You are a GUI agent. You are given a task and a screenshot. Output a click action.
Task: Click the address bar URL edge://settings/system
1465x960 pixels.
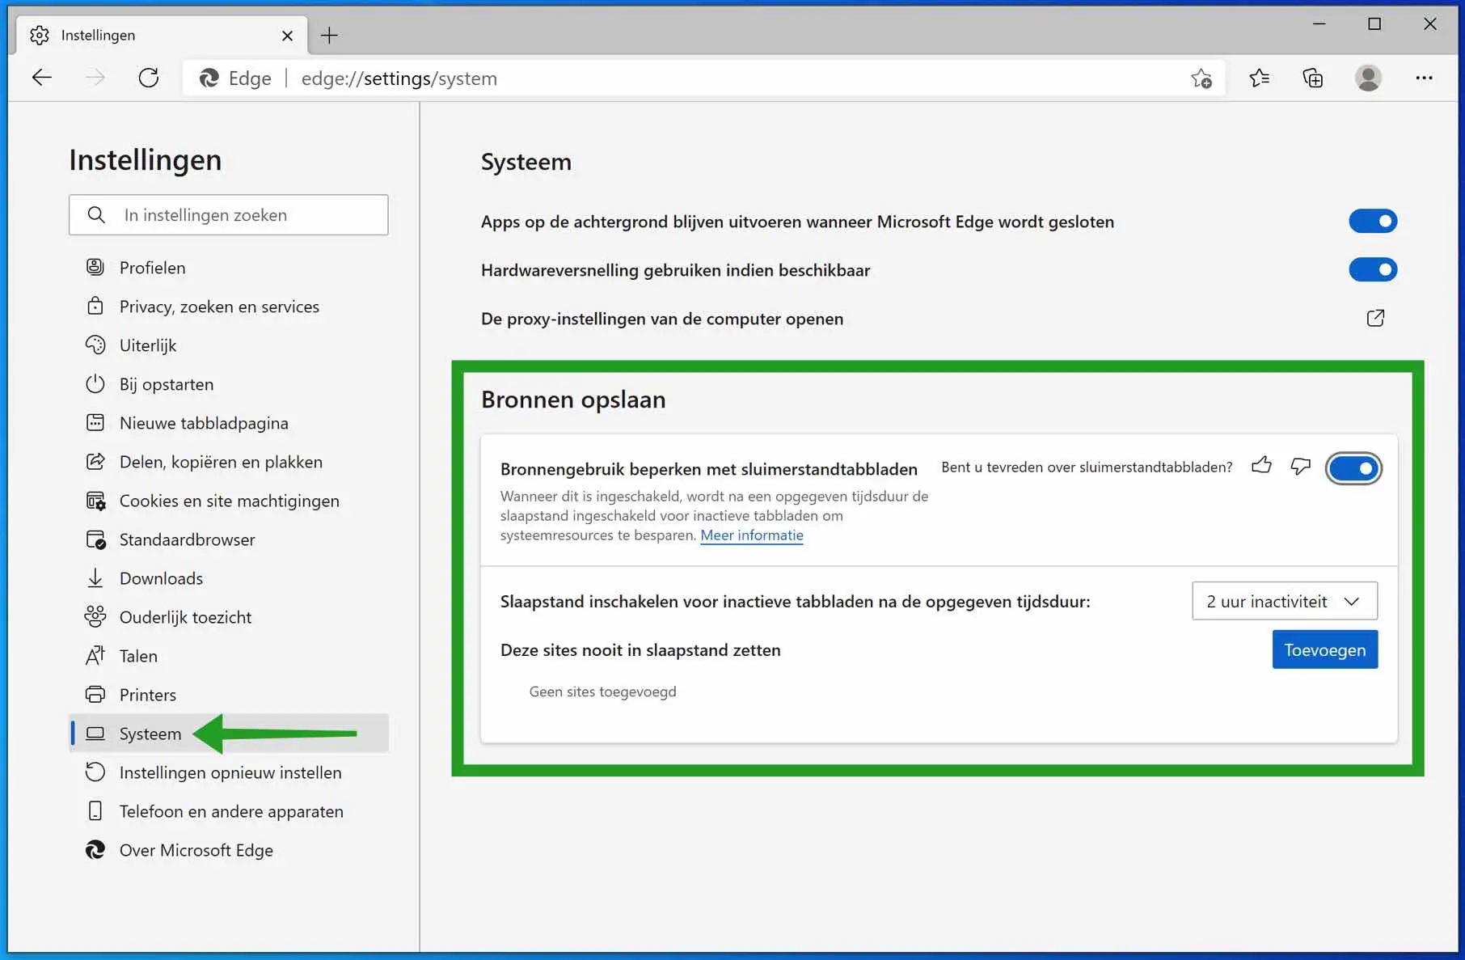pyautogui.click(x=399, y=78)
